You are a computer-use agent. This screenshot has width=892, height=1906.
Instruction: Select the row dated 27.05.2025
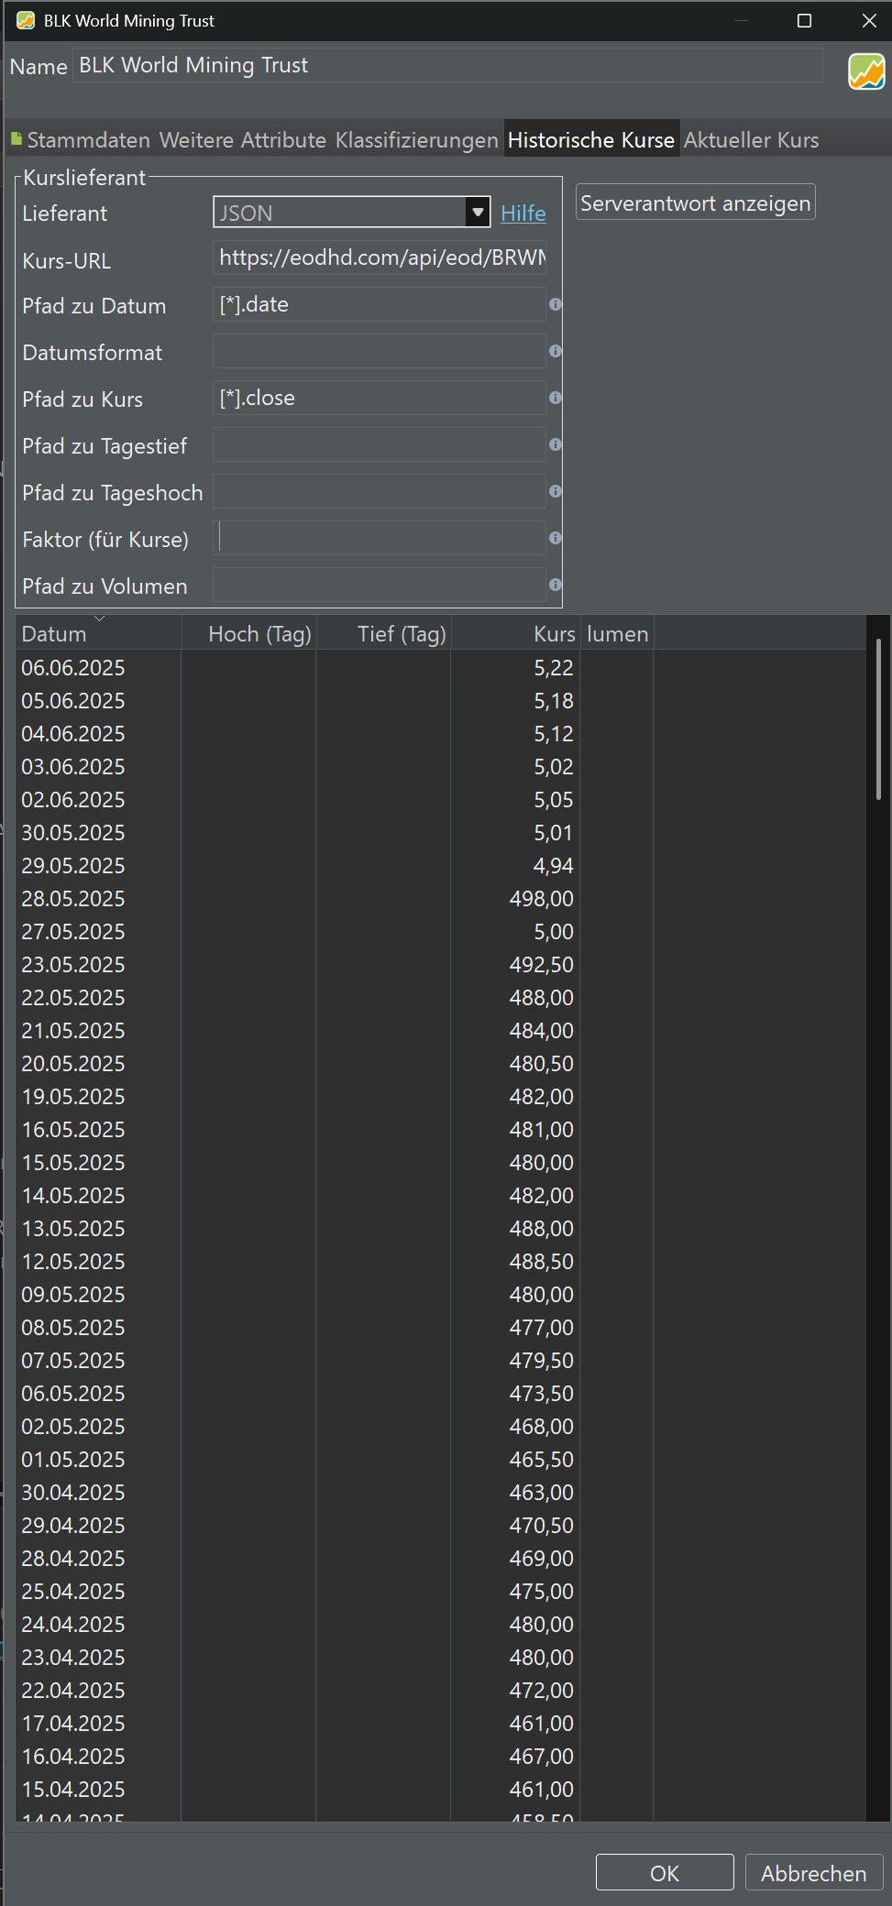(x=441, y=932)
